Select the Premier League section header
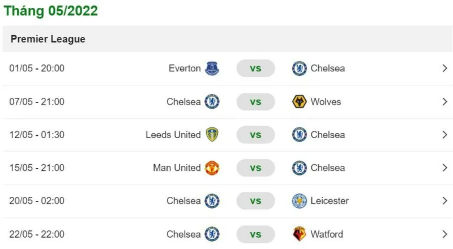Image resolution: width=453 pixels, height=249 pixels. point(228,39)
